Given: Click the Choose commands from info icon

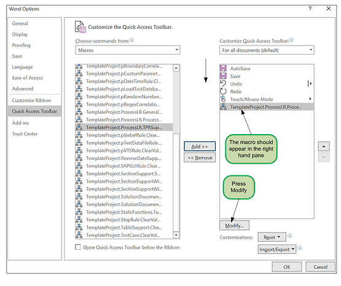Looking at the screenshot, I should click(131, 40).
